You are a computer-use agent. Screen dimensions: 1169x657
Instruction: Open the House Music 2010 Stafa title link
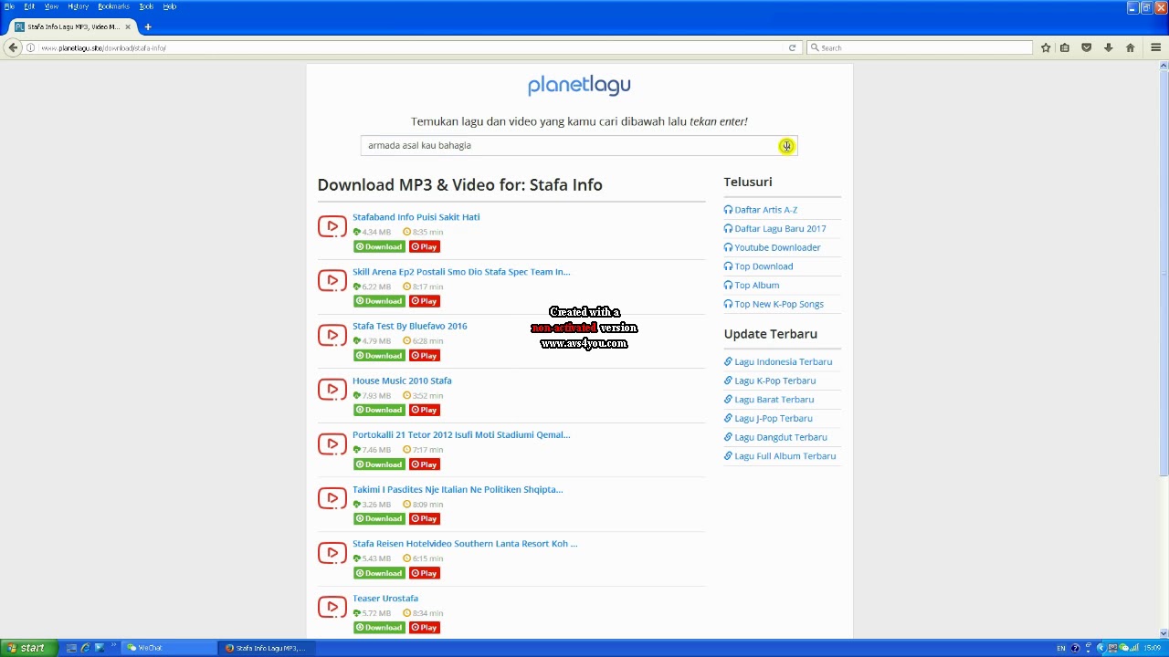pos(402,381)
